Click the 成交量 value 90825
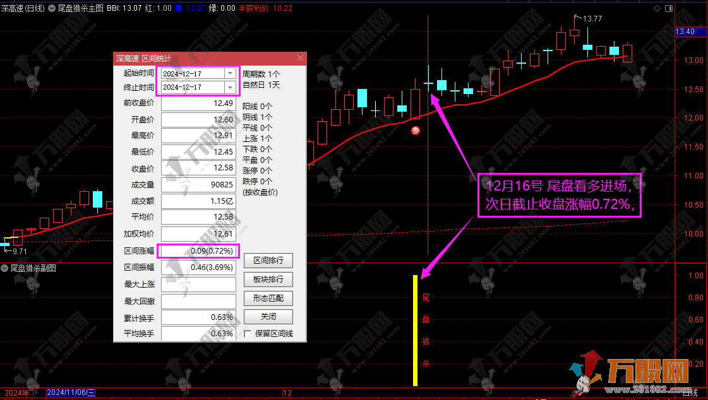Image resolution: width=708 pixels, height=400 pixels. 199,184
